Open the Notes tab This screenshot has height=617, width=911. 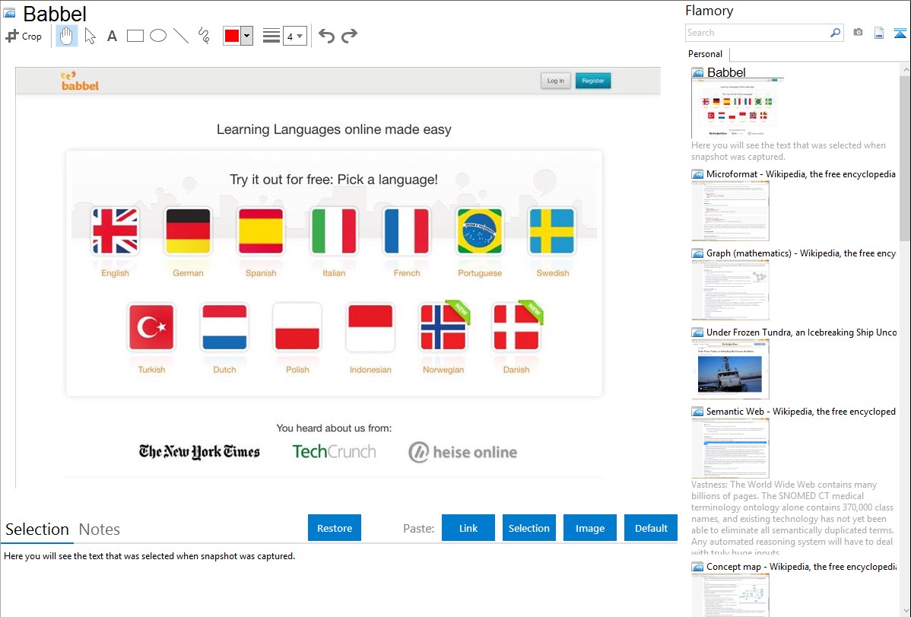pyautogui.click(x=100, y=530)
